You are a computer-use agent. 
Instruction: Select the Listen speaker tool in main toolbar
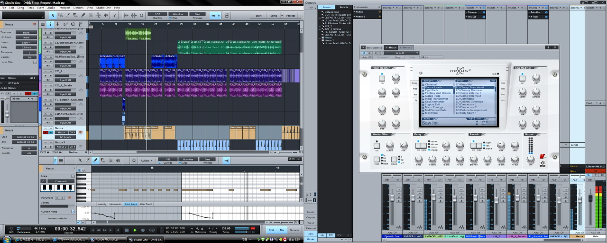pyautogui.click(x=106, y=15)
